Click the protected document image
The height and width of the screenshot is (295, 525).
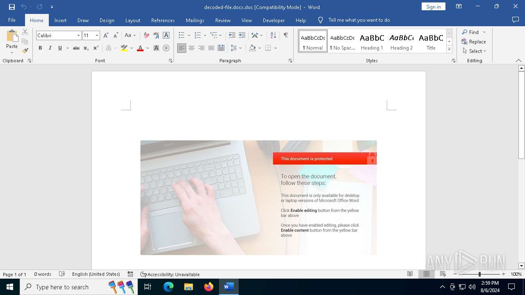(x=258, y=197)
